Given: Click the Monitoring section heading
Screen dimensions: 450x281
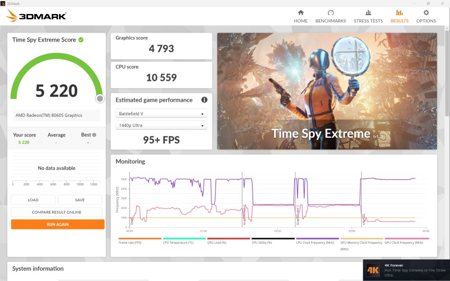Looking at the screenshot, I should click(x=130, y=161).
